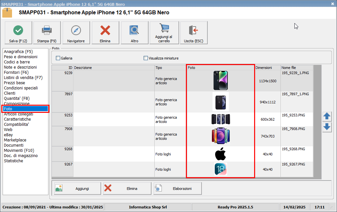The width and height of the screenshot is (337, 212).
Task: Go to the Documenti section
Action: (14, 145)
